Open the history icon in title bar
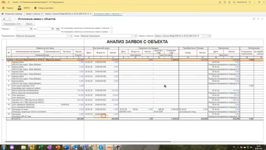 [224, 2]
